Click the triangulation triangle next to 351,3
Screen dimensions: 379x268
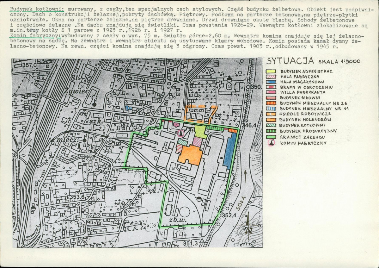point(202,241)
